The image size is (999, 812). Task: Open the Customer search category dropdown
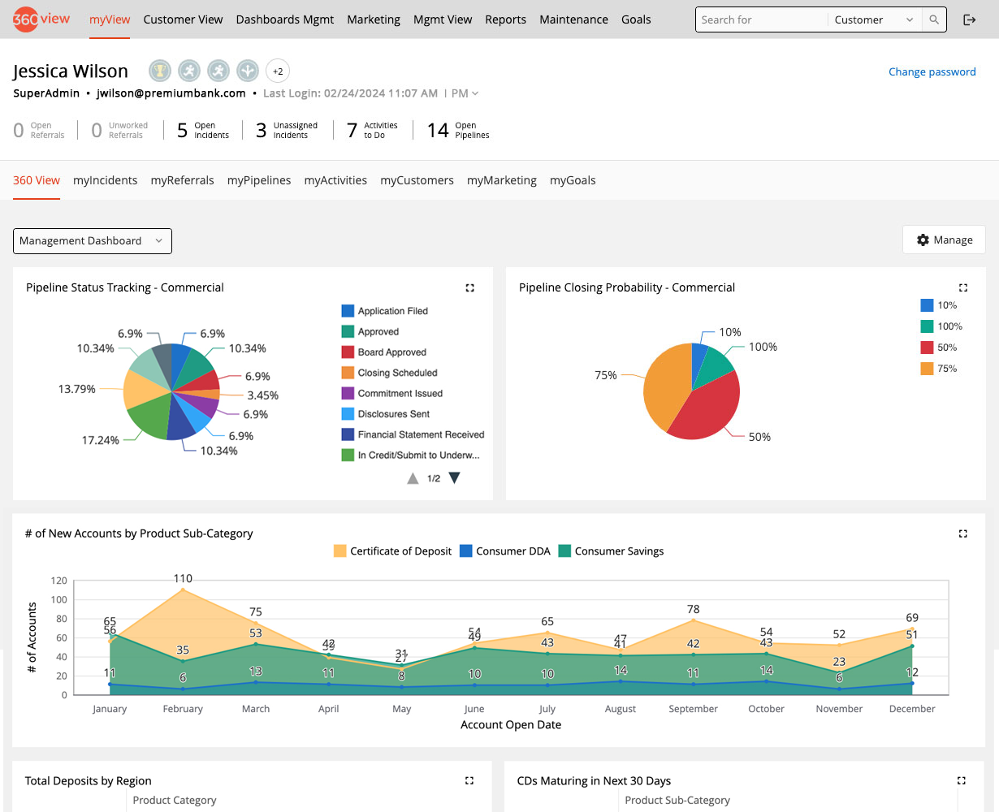(x=874, y=19)
